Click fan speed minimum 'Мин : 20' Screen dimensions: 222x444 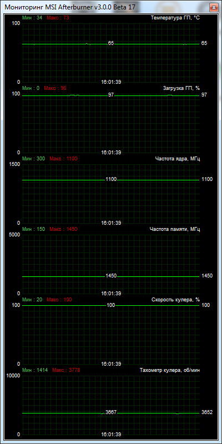coord(32,300)
